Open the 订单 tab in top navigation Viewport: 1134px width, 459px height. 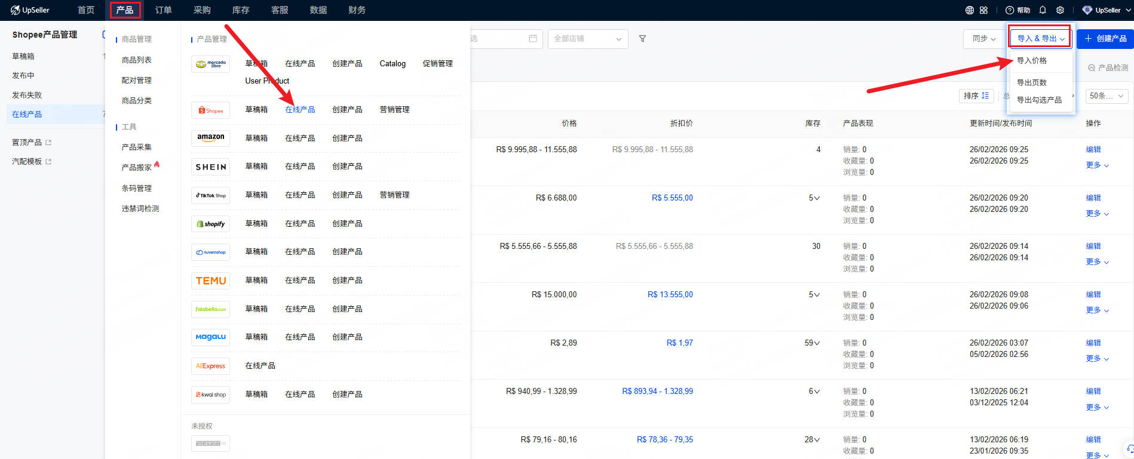pyautogui.click(x=163, y=10)
